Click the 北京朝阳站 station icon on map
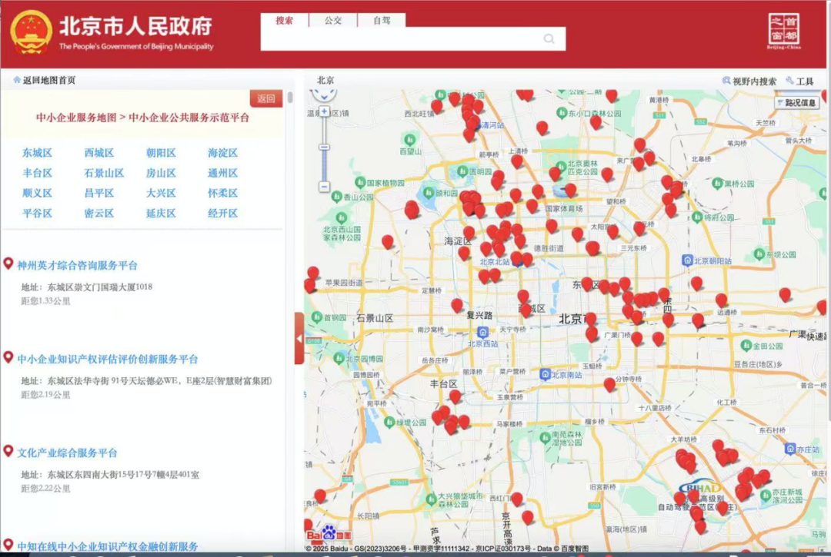 686,260
